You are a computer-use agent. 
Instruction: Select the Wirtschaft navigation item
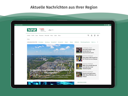point(47,35)
